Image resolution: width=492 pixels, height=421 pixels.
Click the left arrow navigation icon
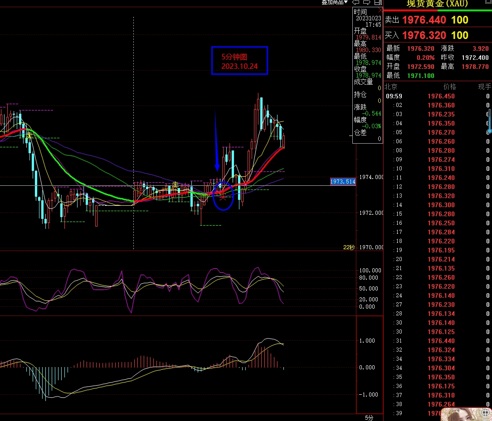click(x=356, y=2)
